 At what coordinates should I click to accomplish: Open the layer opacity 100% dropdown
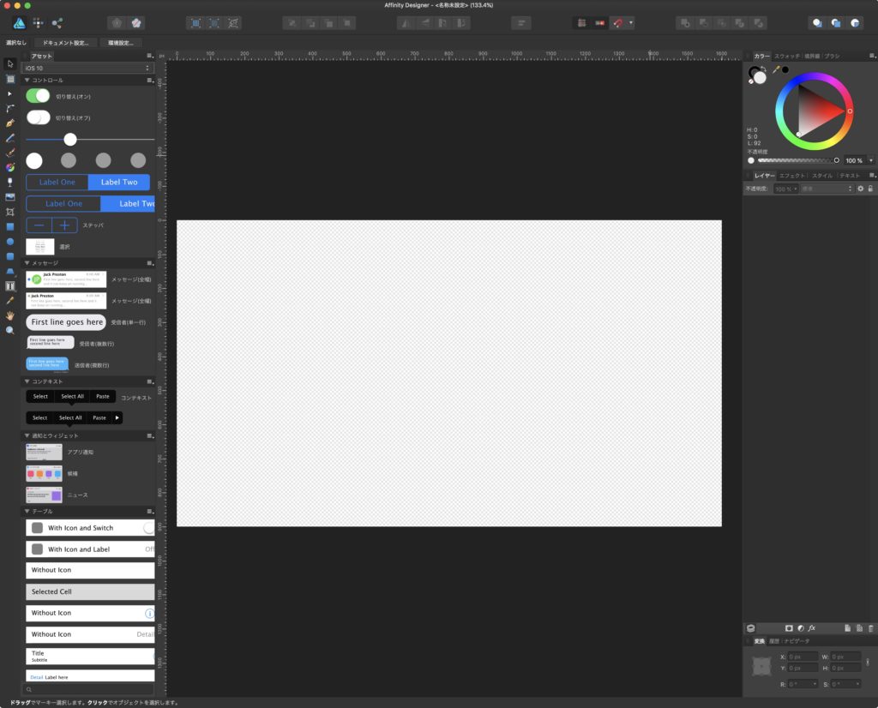(785, 189)
